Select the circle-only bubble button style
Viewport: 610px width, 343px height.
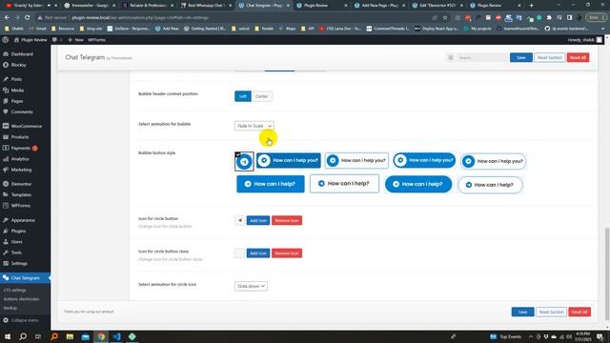pyautogui.click(x=244, y=161)
